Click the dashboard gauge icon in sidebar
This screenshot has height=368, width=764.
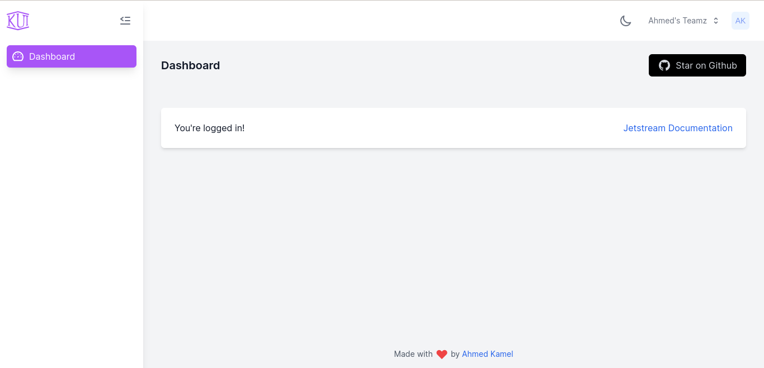(18, 56)
